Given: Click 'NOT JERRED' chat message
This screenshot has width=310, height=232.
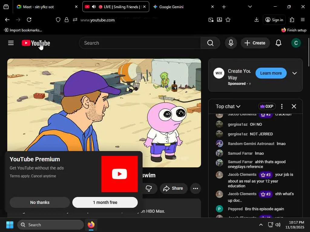Looking at the screenshot, I should tap(261, 134).
